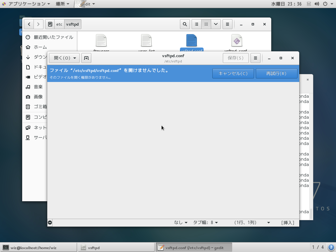336x252 pixels.
Task: Open Computer location in sidebar
Action: (x=35, y=117)
